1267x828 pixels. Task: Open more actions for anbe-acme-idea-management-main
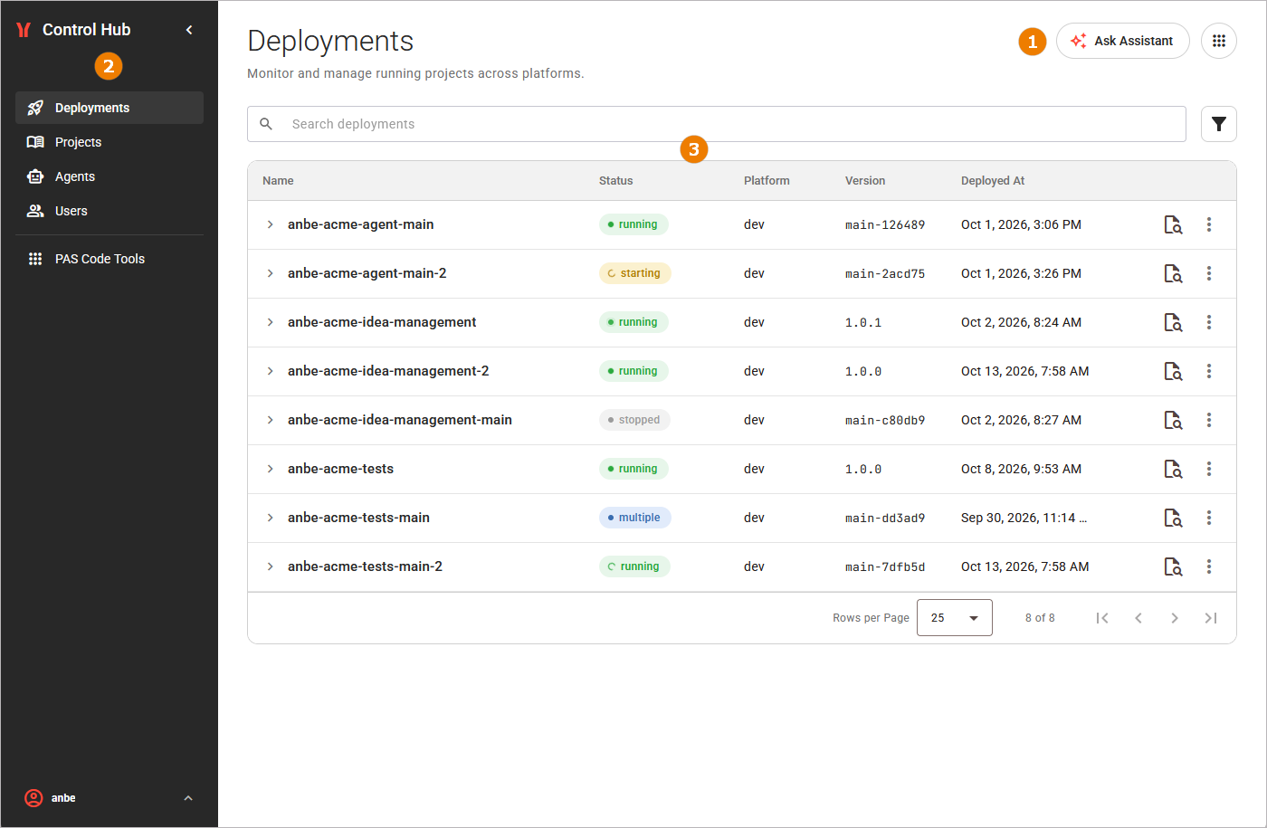[x=1209, y=420]
